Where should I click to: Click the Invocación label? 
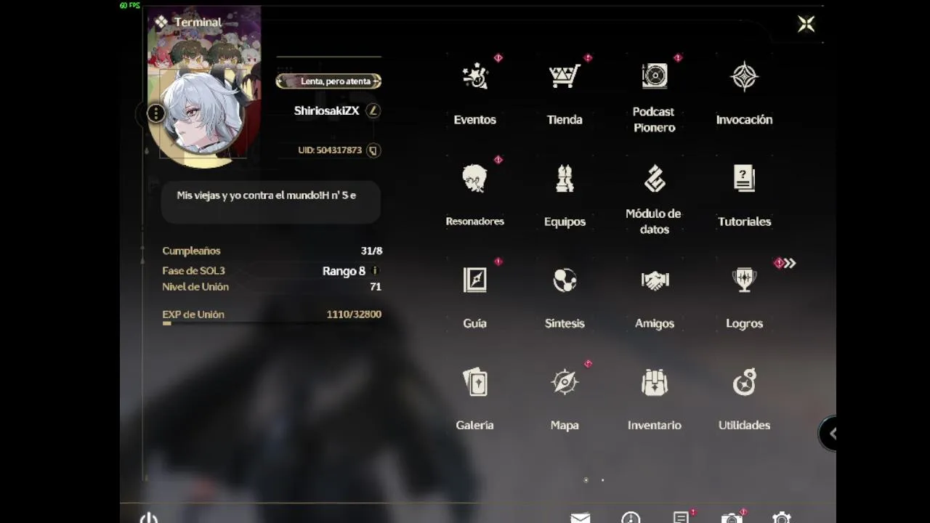[745, 120]
